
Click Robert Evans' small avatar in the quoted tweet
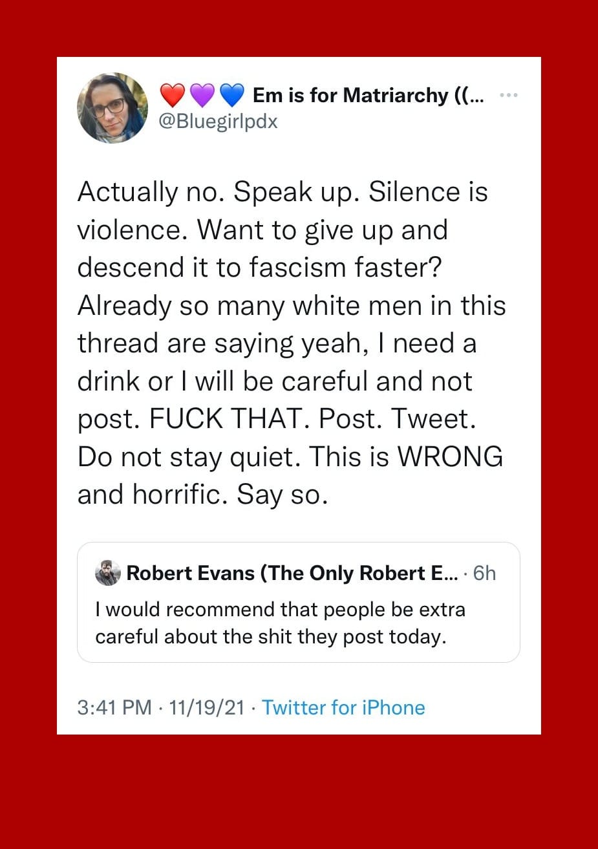[x=107, y=573]
